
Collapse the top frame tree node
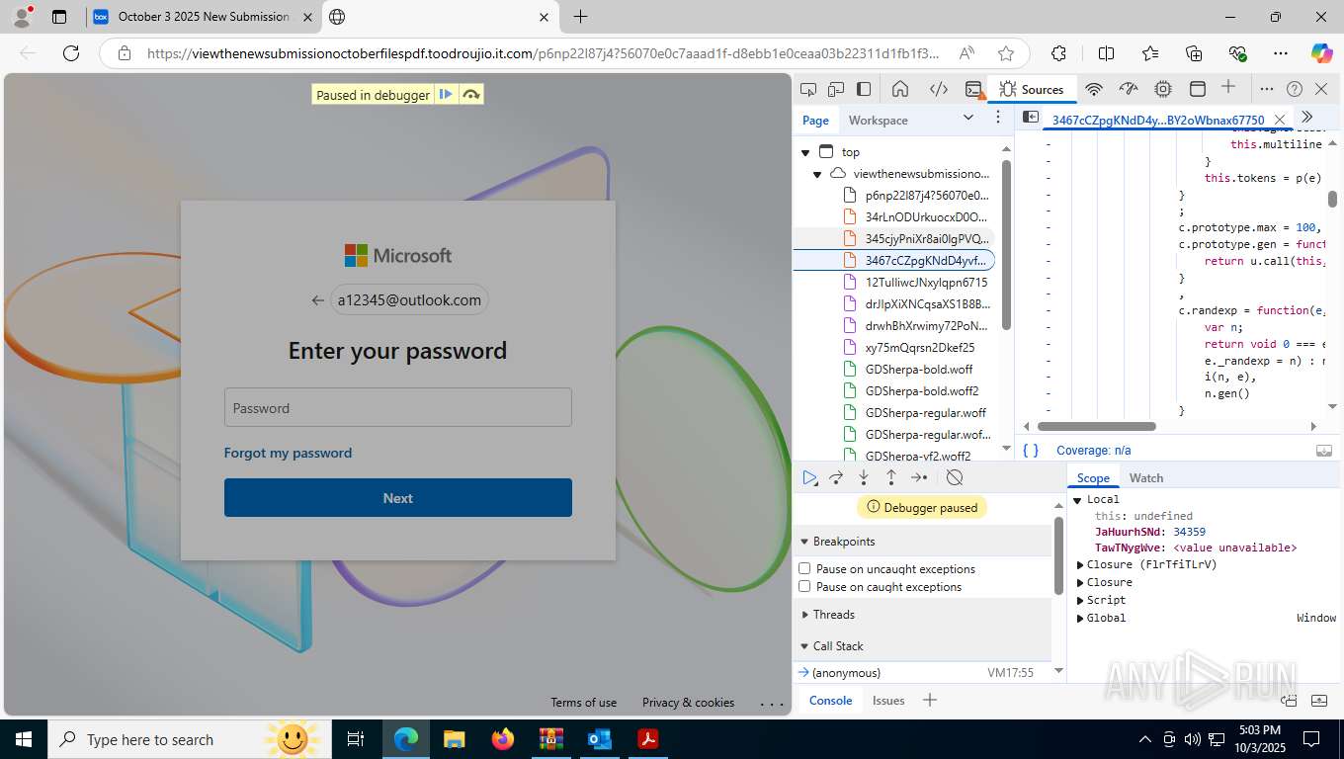[805, 152]
